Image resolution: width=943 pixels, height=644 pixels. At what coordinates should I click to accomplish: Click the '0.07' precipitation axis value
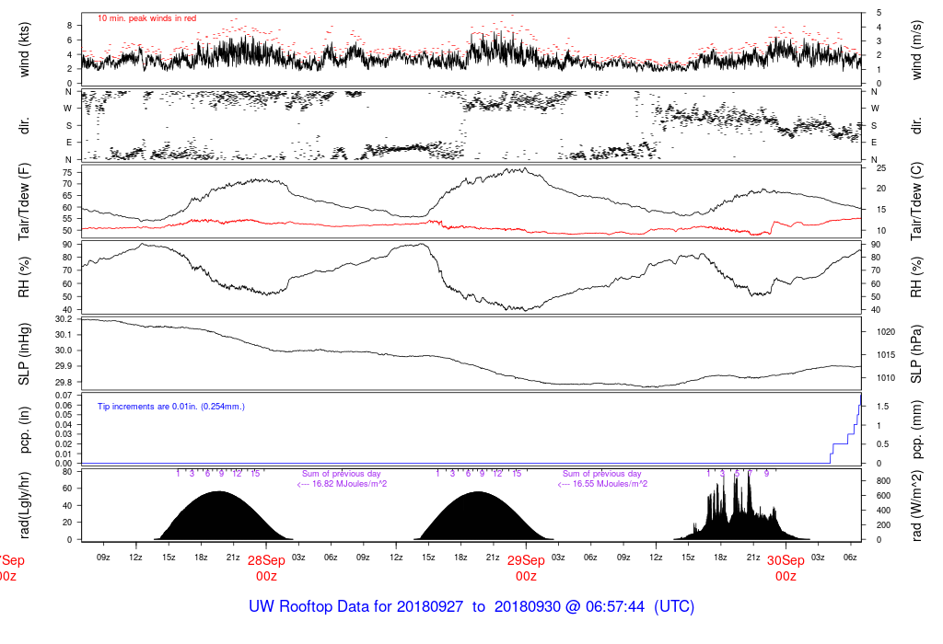[64, 396]
